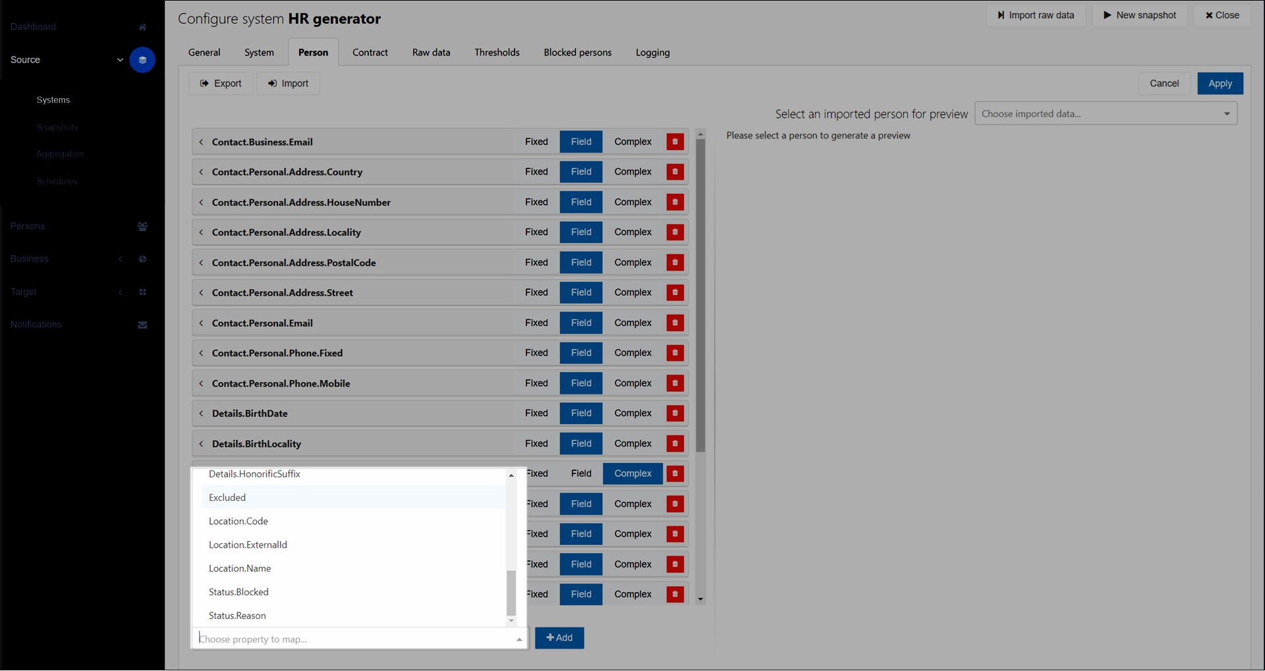
Task: Click the mapping list vertical scrollbar
Action: pyautogui.click(x=700, y=296)
